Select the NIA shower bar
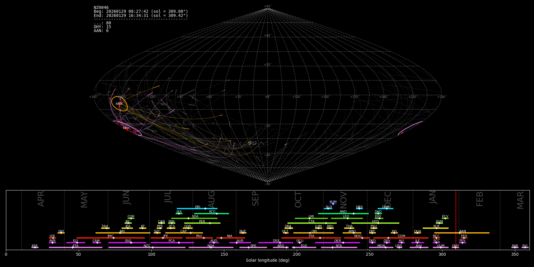The width and height of the screenshot is (534, 267). coord(231,238)
